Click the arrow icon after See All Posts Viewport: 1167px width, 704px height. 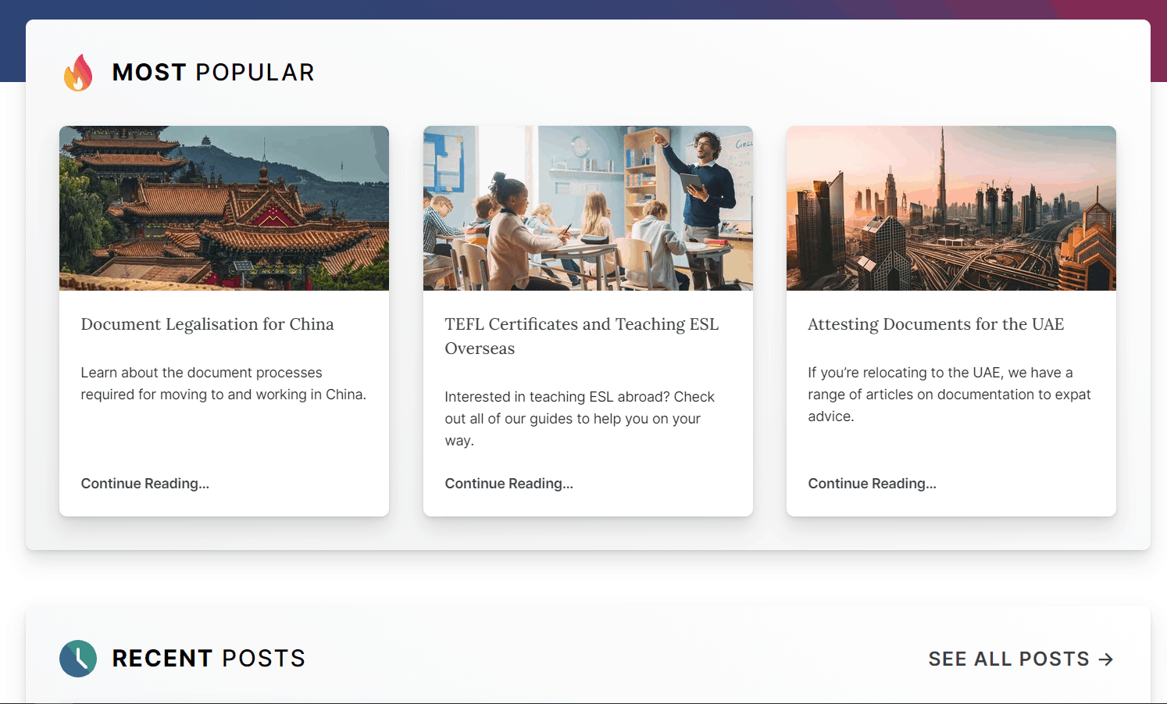pos(1105,659)
